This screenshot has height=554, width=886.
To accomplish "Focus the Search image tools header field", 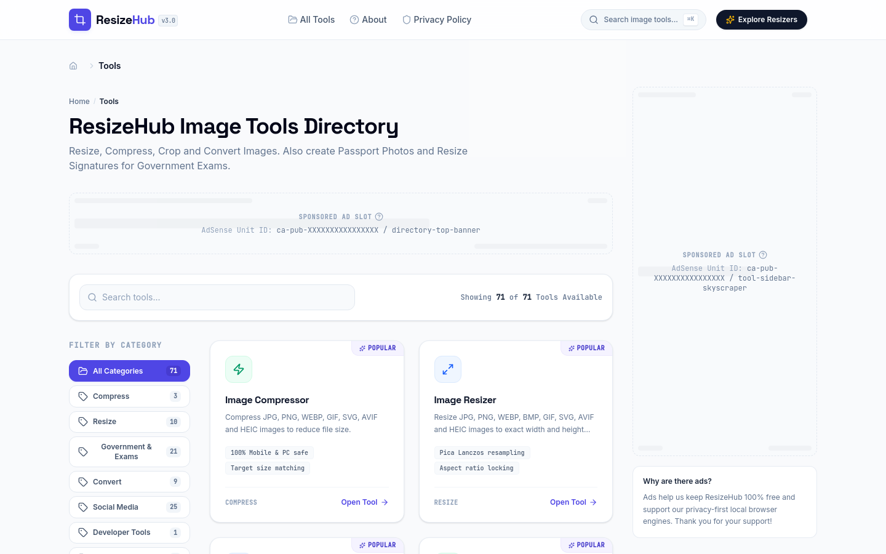I will click(644, 20).
